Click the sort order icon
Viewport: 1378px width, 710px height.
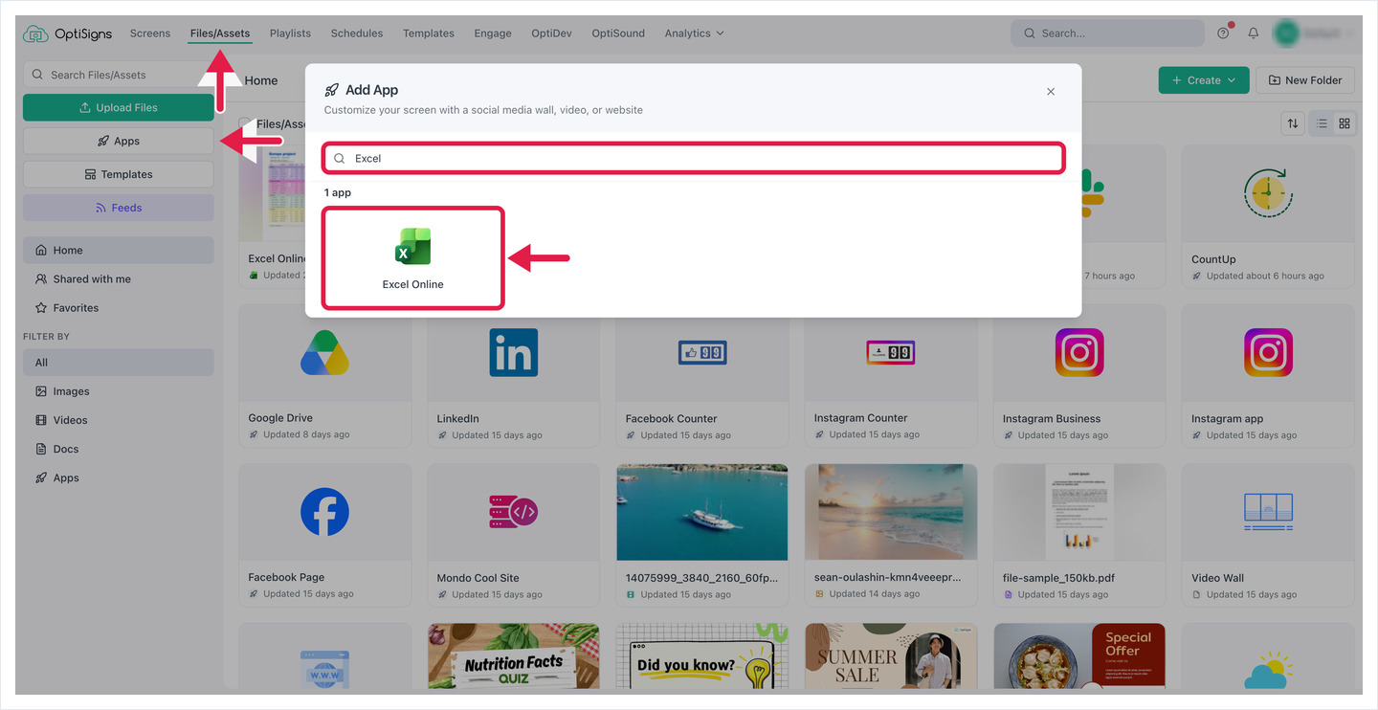pos(1293,123)
